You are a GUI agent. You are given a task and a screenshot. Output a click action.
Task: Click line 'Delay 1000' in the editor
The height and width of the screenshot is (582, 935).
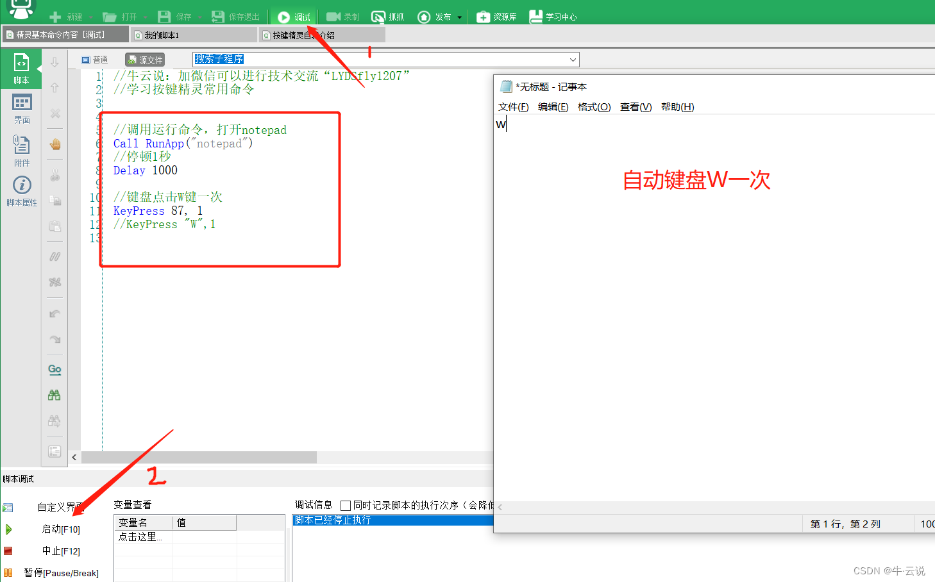[x=146, y=170]
